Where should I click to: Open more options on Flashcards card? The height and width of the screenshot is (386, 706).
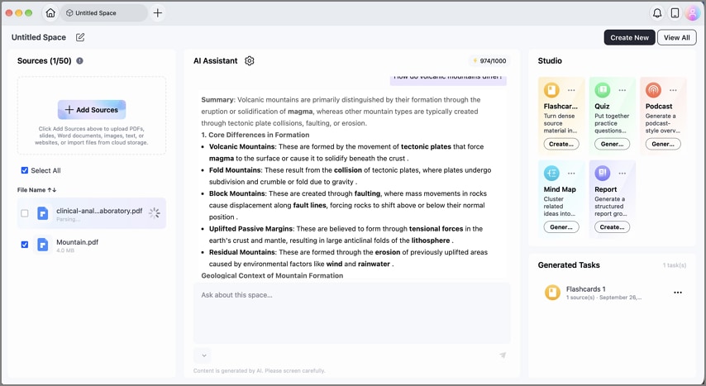[571, 90]
